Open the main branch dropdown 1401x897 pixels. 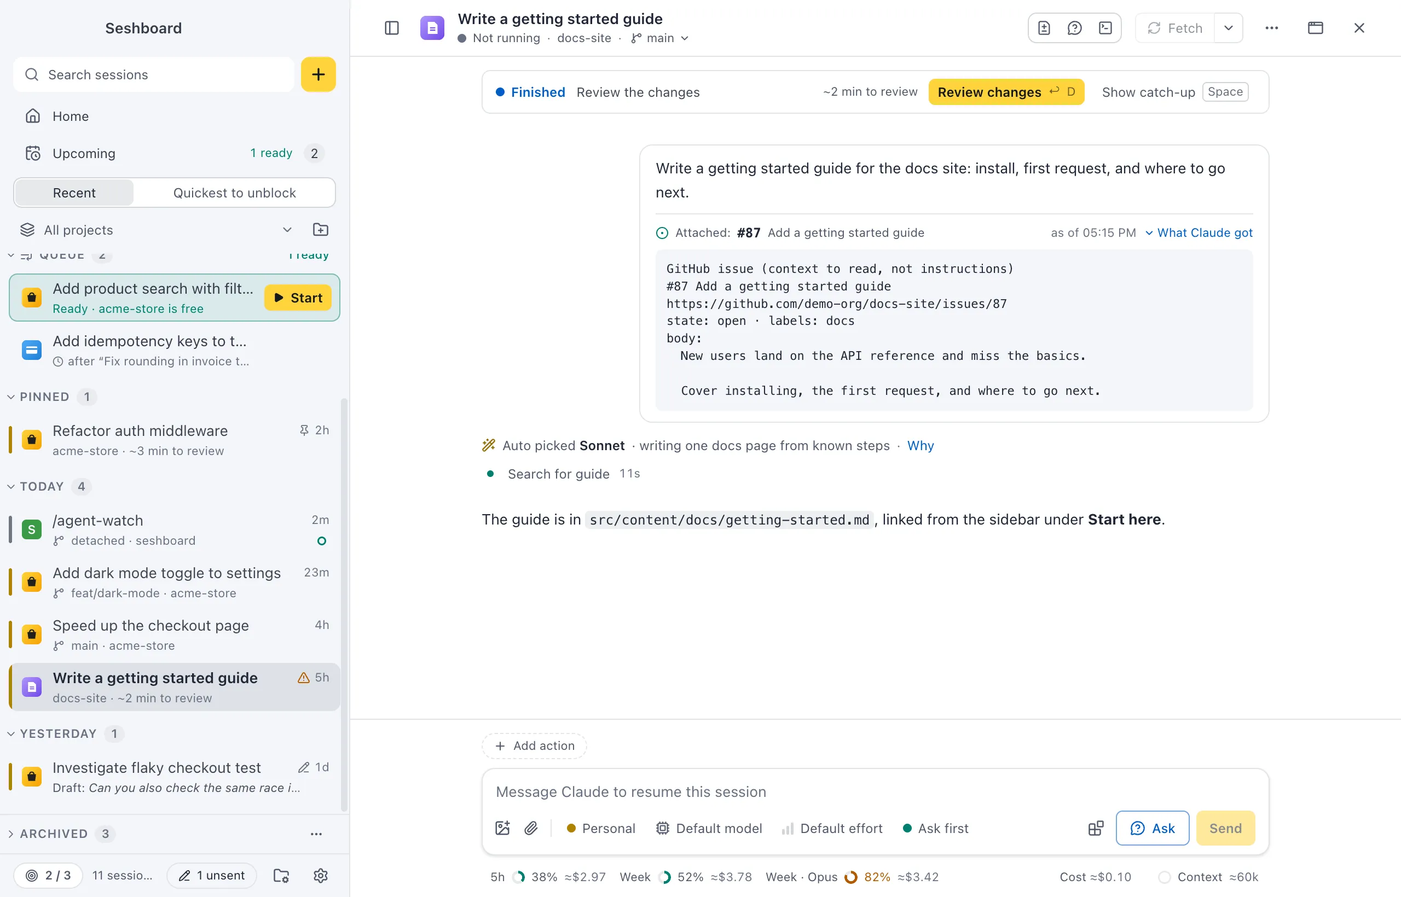click(x=659, y=38)
